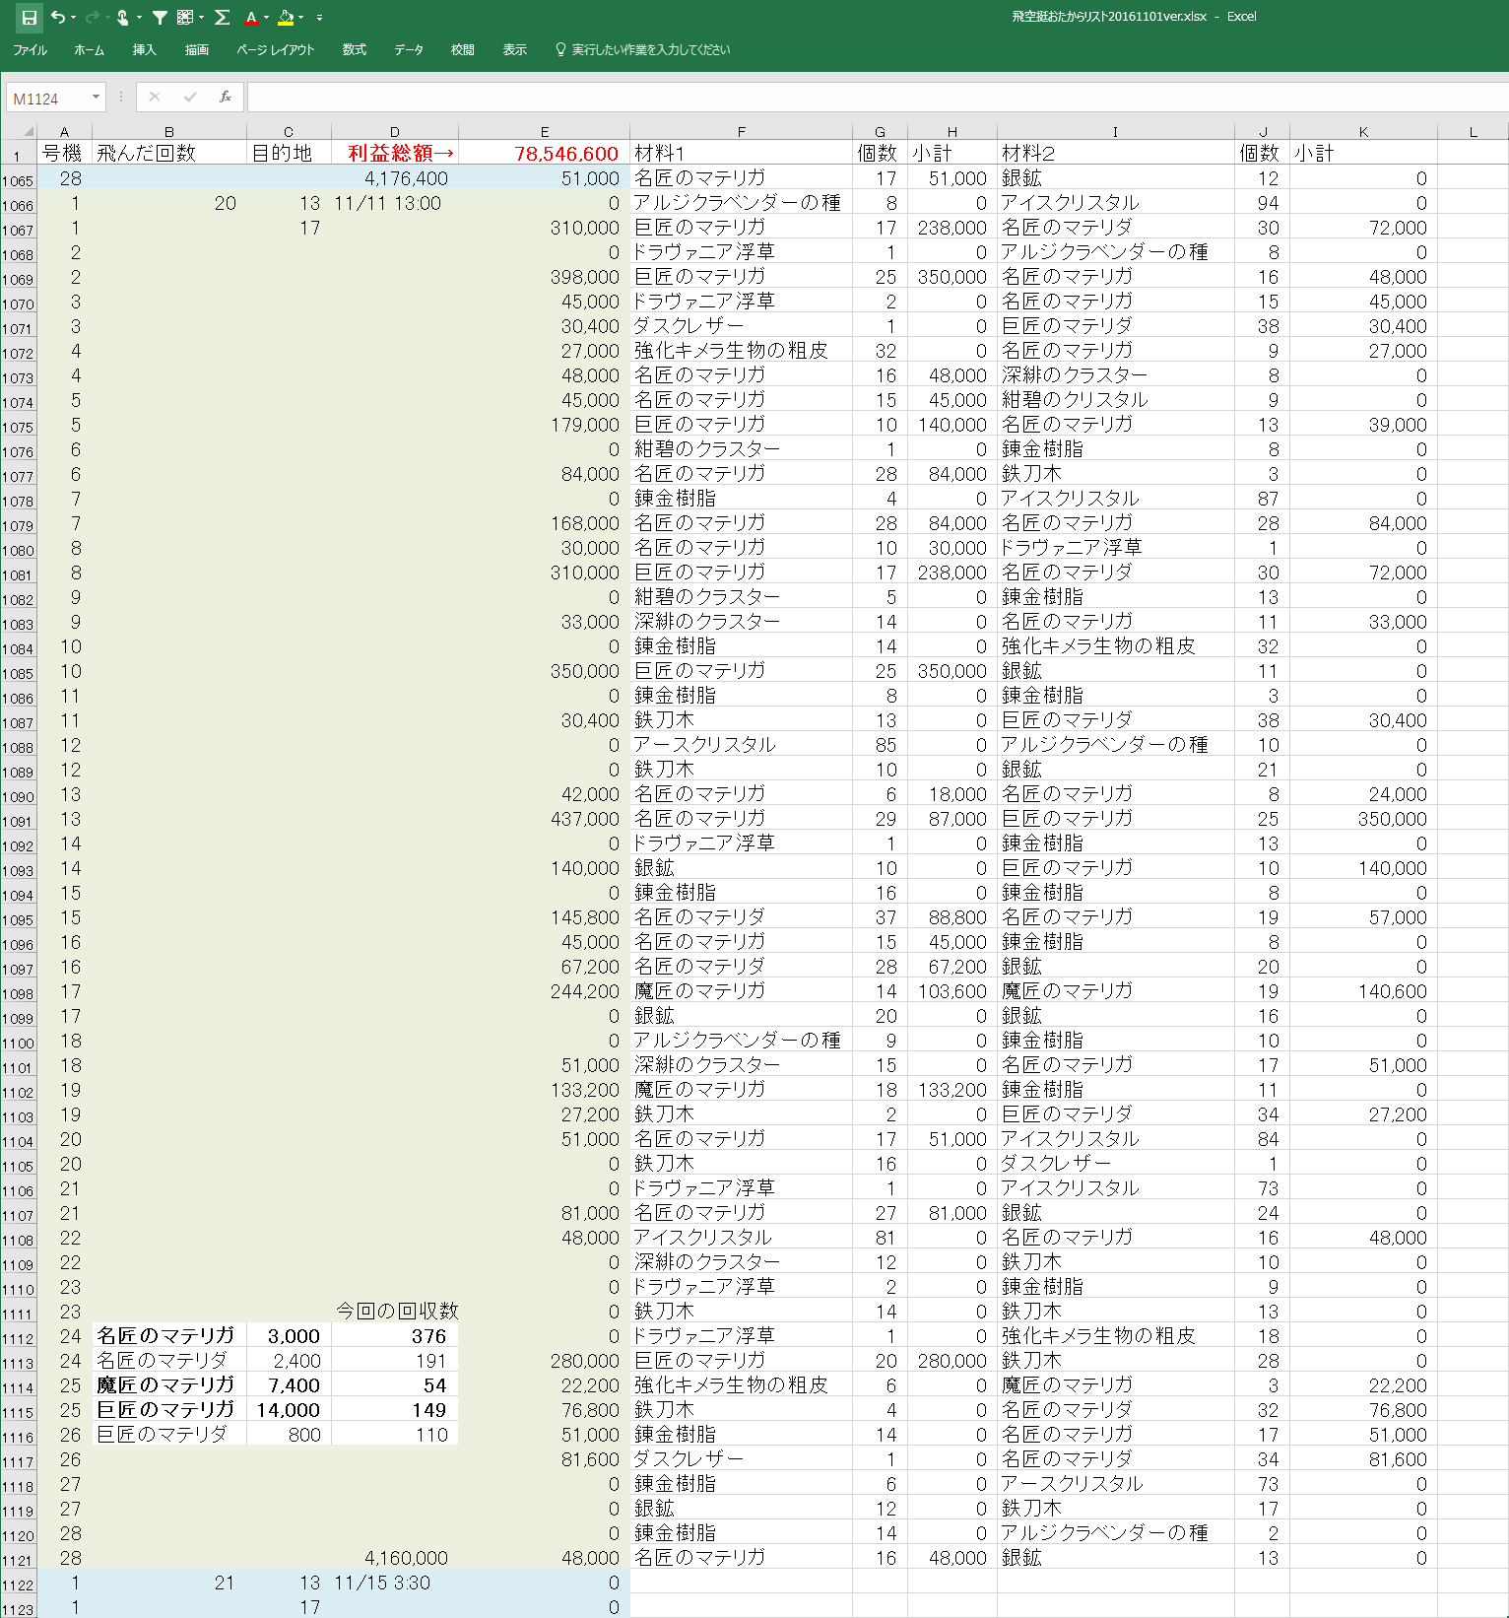Click the Touch/Mouse mode hand icon

[123, 17]
